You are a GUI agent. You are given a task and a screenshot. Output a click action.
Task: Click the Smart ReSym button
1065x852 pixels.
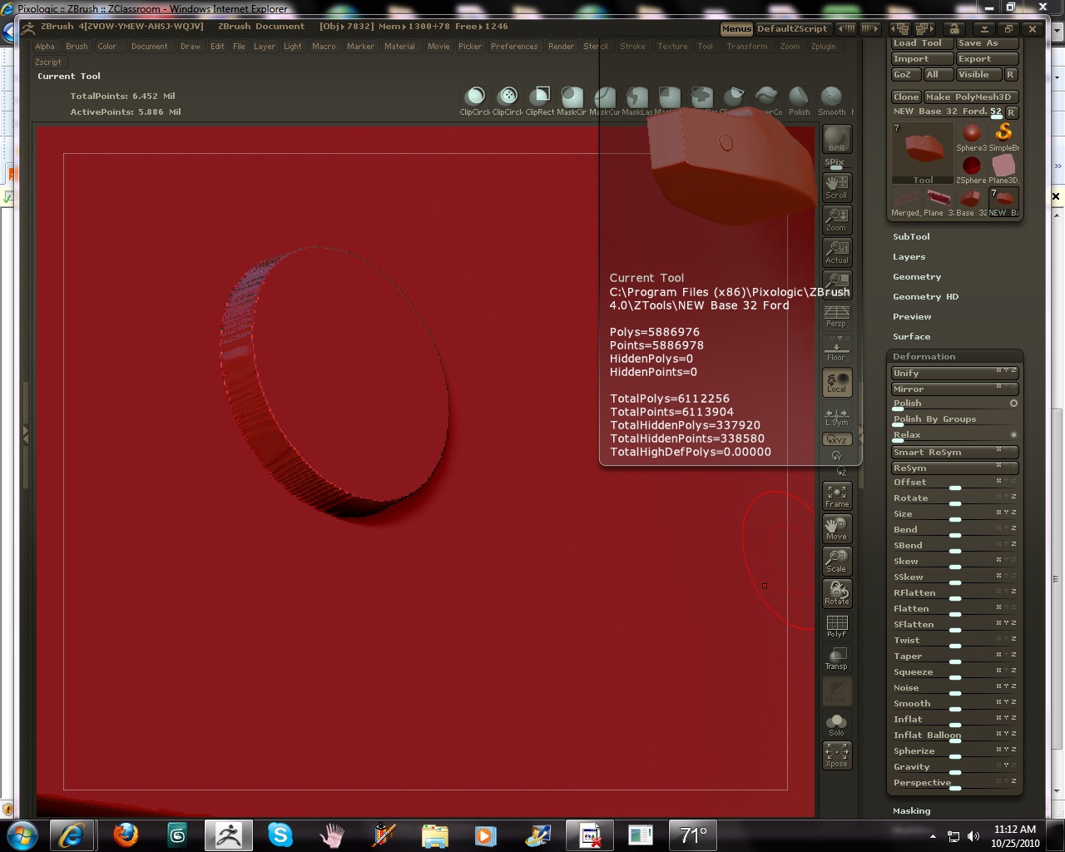point(955,453)
